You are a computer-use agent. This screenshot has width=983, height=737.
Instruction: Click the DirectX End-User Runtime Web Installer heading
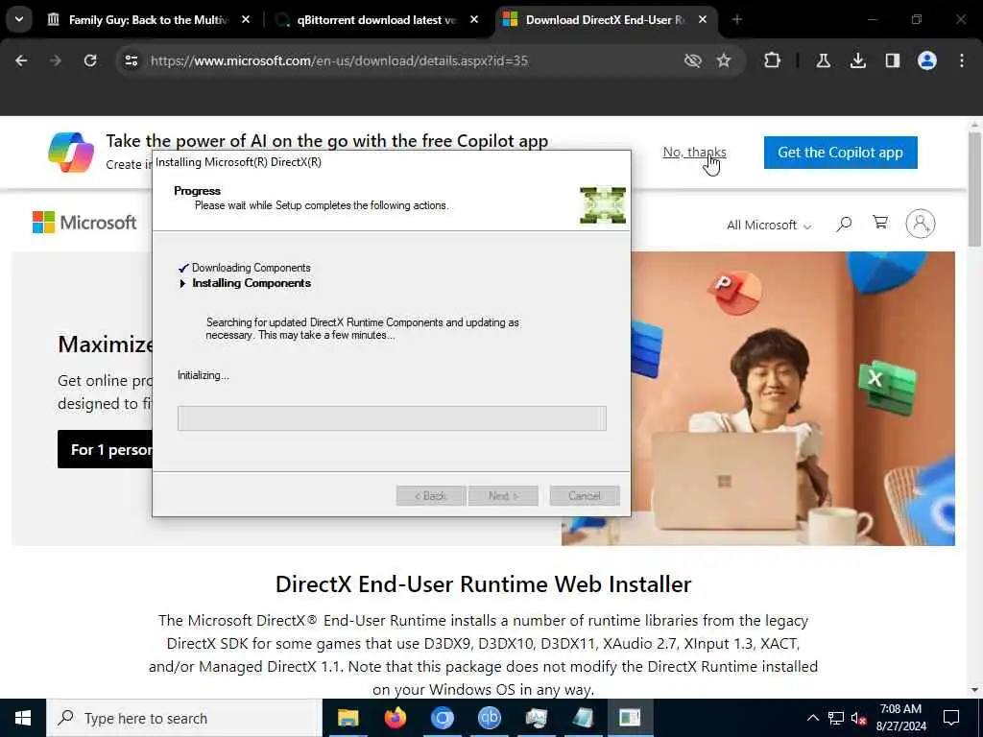pos(483,584)
